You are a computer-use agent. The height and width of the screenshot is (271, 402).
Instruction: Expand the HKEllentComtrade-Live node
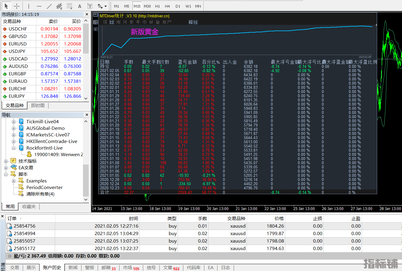13,141
